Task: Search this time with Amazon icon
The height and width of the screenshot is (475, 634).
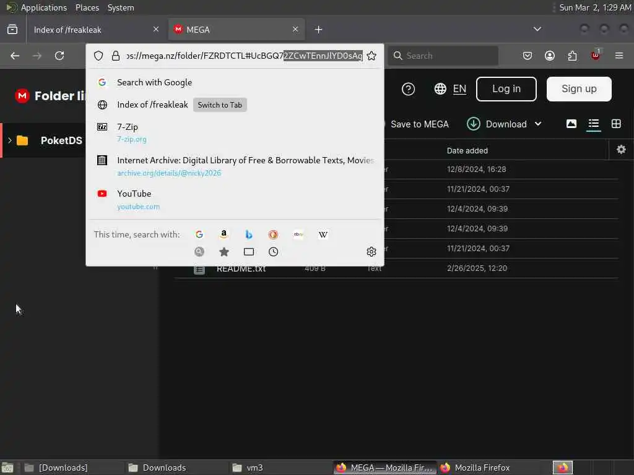Action: pos(224,234)
